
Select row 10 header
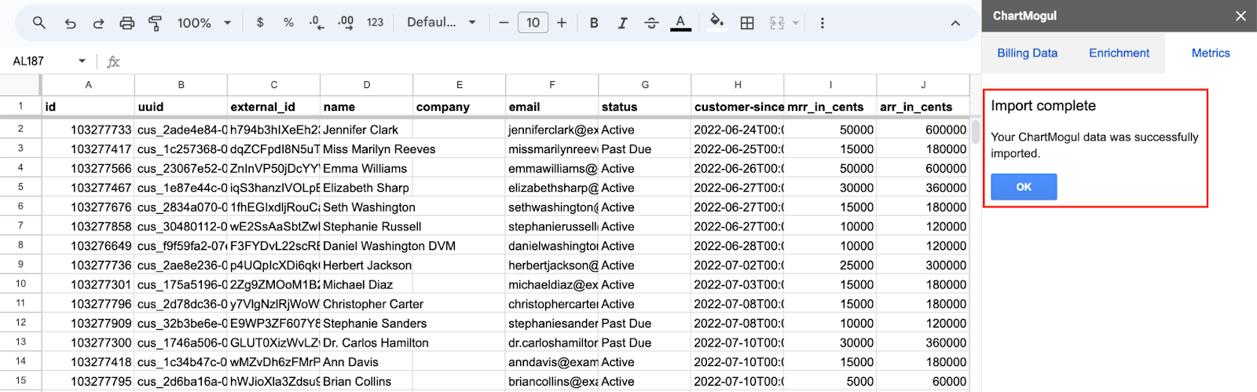click(20, 284)
